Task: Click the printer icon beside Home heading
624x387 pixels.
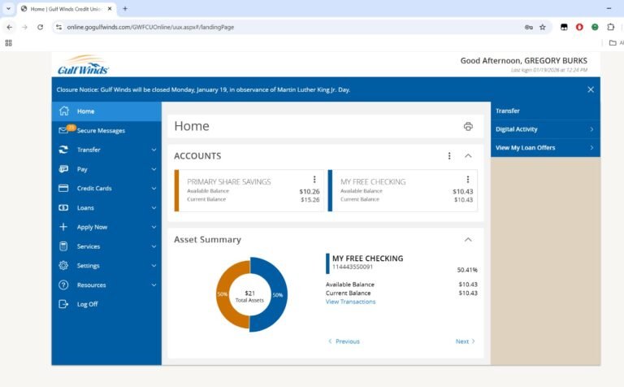Action: point(468,126)
